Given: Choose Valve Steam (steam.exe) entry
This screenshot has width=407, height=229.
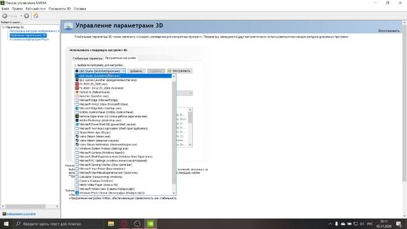Looking at the screenshot, I should 123,136.
